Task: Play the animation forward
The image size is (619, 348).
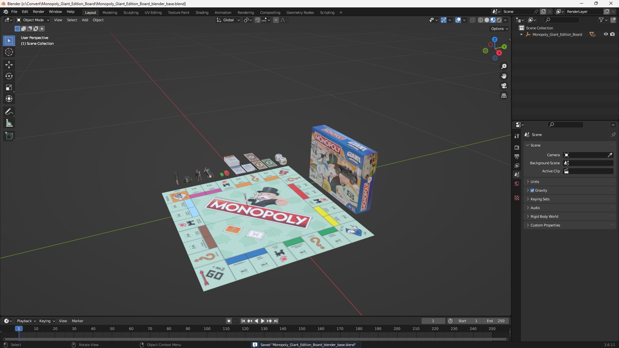Action: [262, 321]
